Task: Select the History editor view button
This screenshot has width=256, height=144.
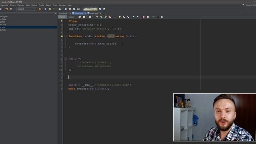Action: tap(71, 17)
